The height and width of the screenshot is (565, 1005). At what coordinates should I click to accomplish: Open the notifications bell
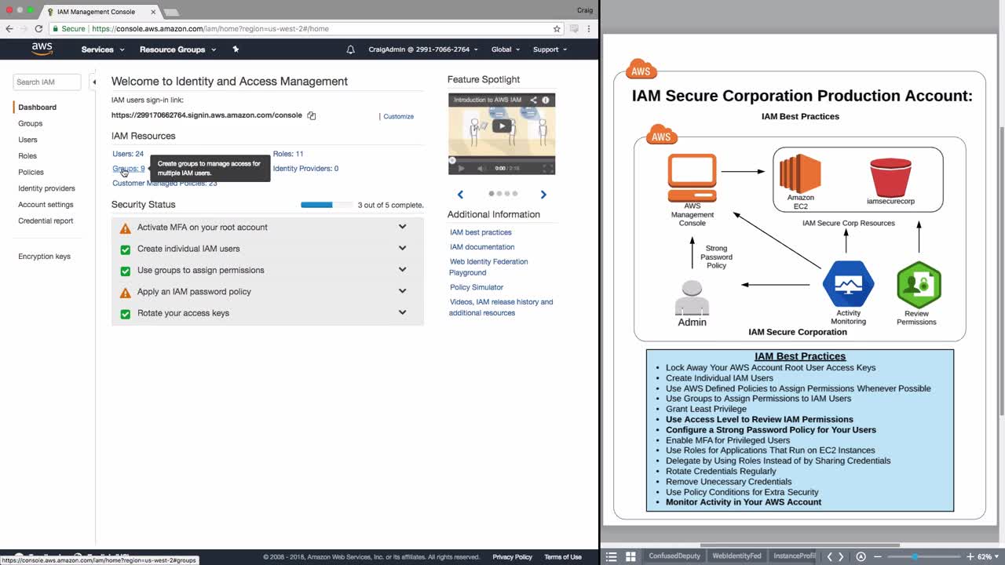tap(350, 49)
